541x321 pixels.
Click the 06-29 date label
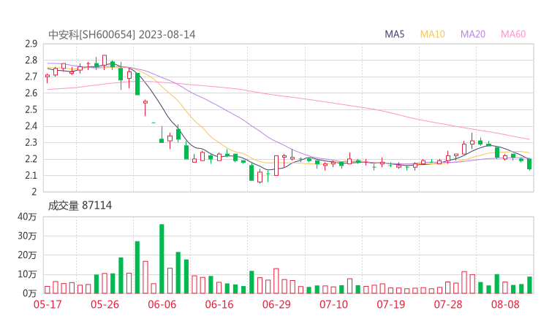pyautogui.click(x=276, y=304)
